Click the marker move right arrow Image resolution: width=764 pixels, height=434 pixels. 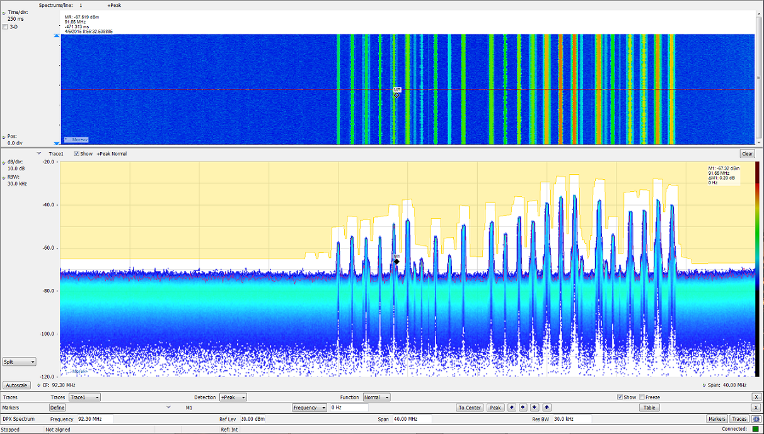523,408
